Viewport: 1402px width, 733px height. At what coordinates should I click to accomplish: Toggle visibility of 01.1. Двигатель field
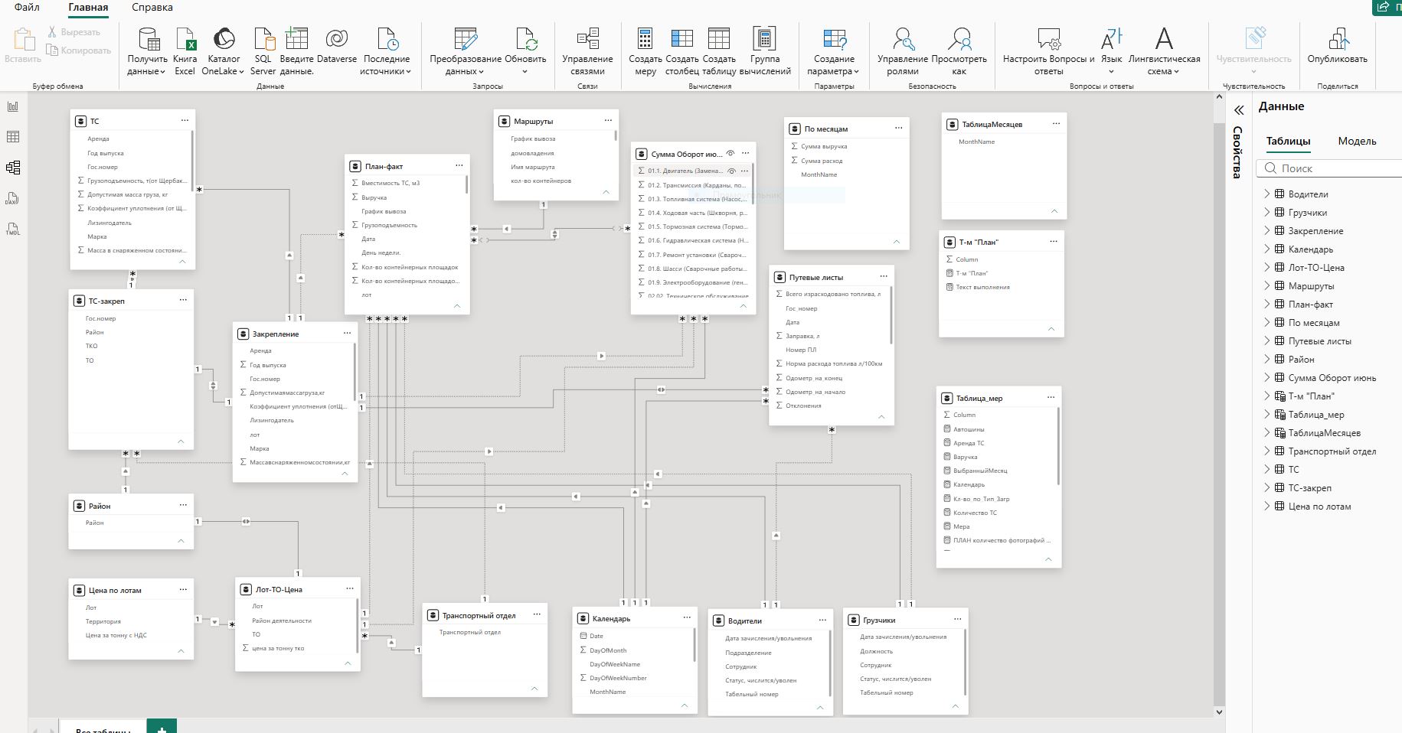click(x=731, y=171)
